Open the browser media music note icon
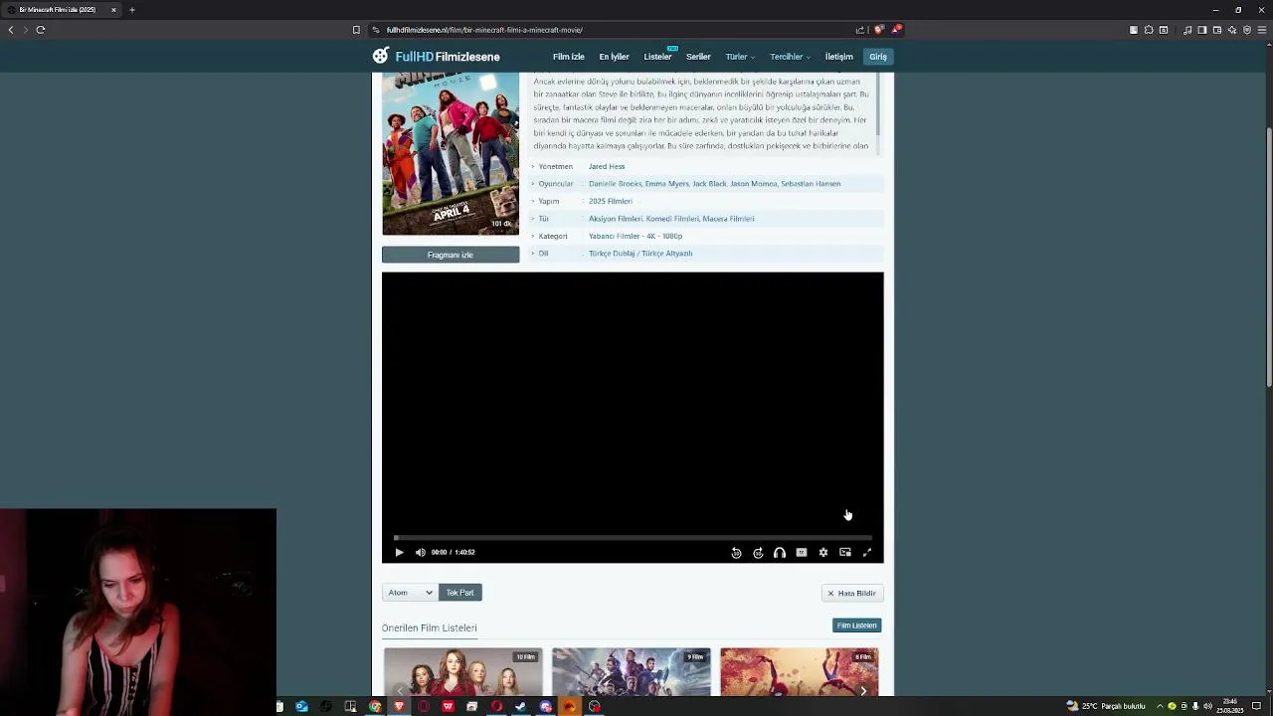1273x716 pixels. [x=1187, y=30]
